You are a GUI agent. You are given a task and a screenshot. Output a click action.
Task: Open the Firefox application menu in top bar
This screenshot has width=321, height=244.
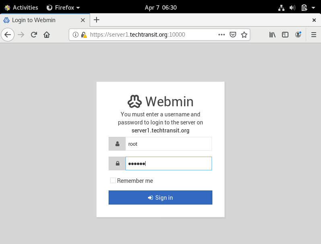(63, 8)
